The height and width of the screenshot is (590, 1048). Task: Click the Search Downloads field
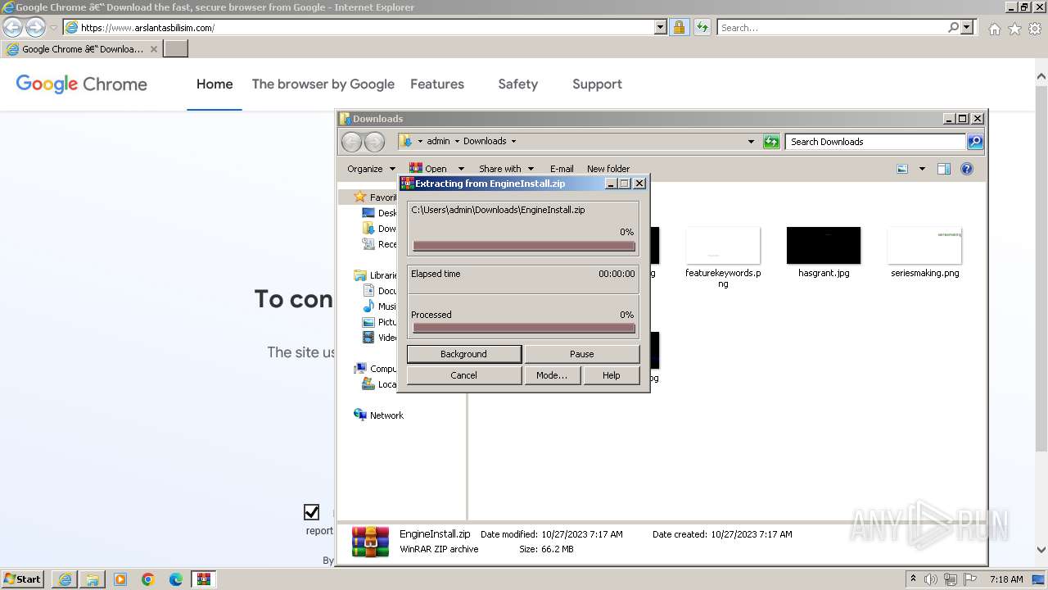point(876,142)
